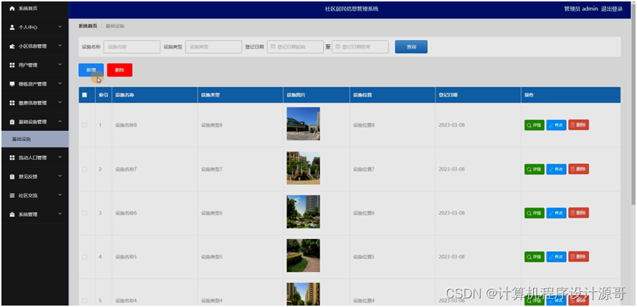Open the facility image for 设施名称7
This screenshot has height=307, width=637.
click(303, 168)
